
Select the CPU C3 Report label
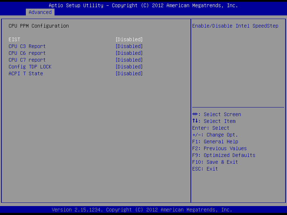point(27,46)
